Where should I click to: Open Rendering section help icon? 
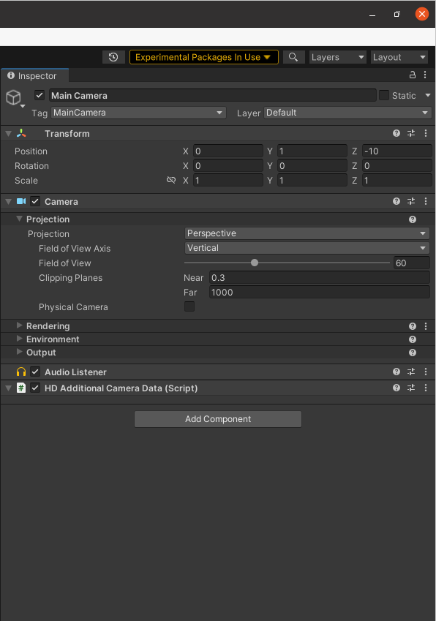pyautogui.click(x=413, y=326)
